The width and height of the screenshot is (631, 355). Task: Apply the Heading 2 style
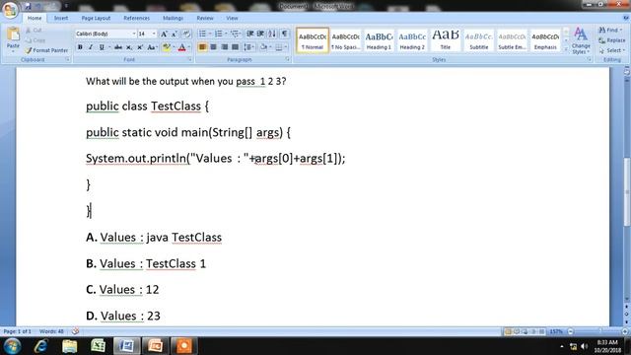pyautogui.click(x=412, y=40)
